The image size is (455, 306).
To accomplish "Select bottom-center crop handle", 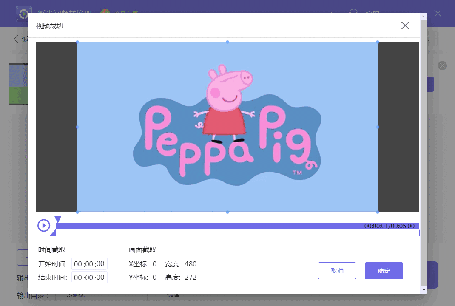I will (x=227, y=212).
